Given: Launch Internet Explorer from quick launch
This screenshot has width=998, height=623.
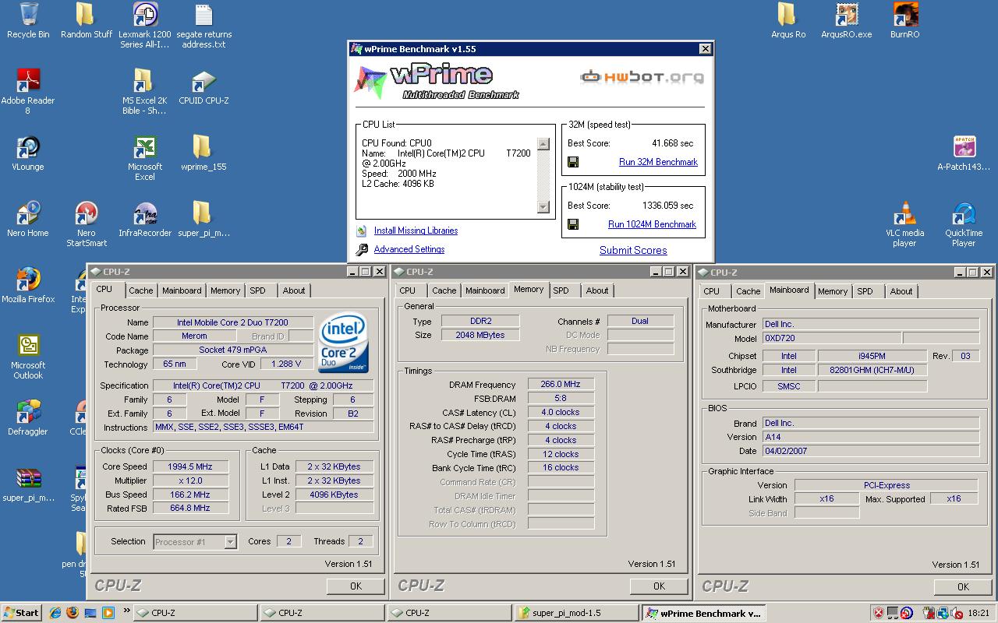Looking at the screenshot, I should tap(56, 613).
